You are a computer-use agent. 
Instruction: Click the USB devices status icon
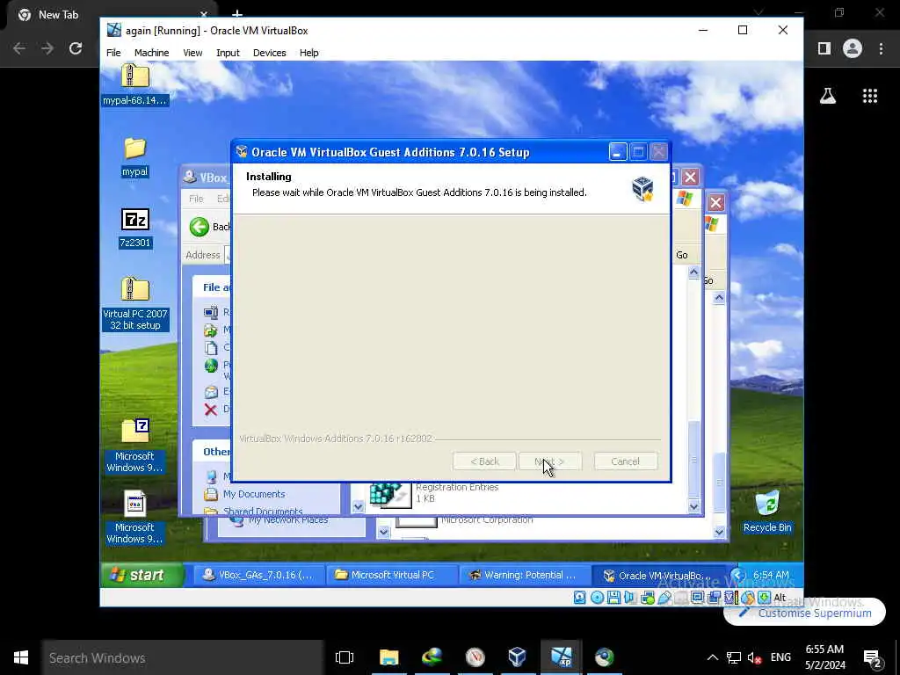click(x=664, y=598)
